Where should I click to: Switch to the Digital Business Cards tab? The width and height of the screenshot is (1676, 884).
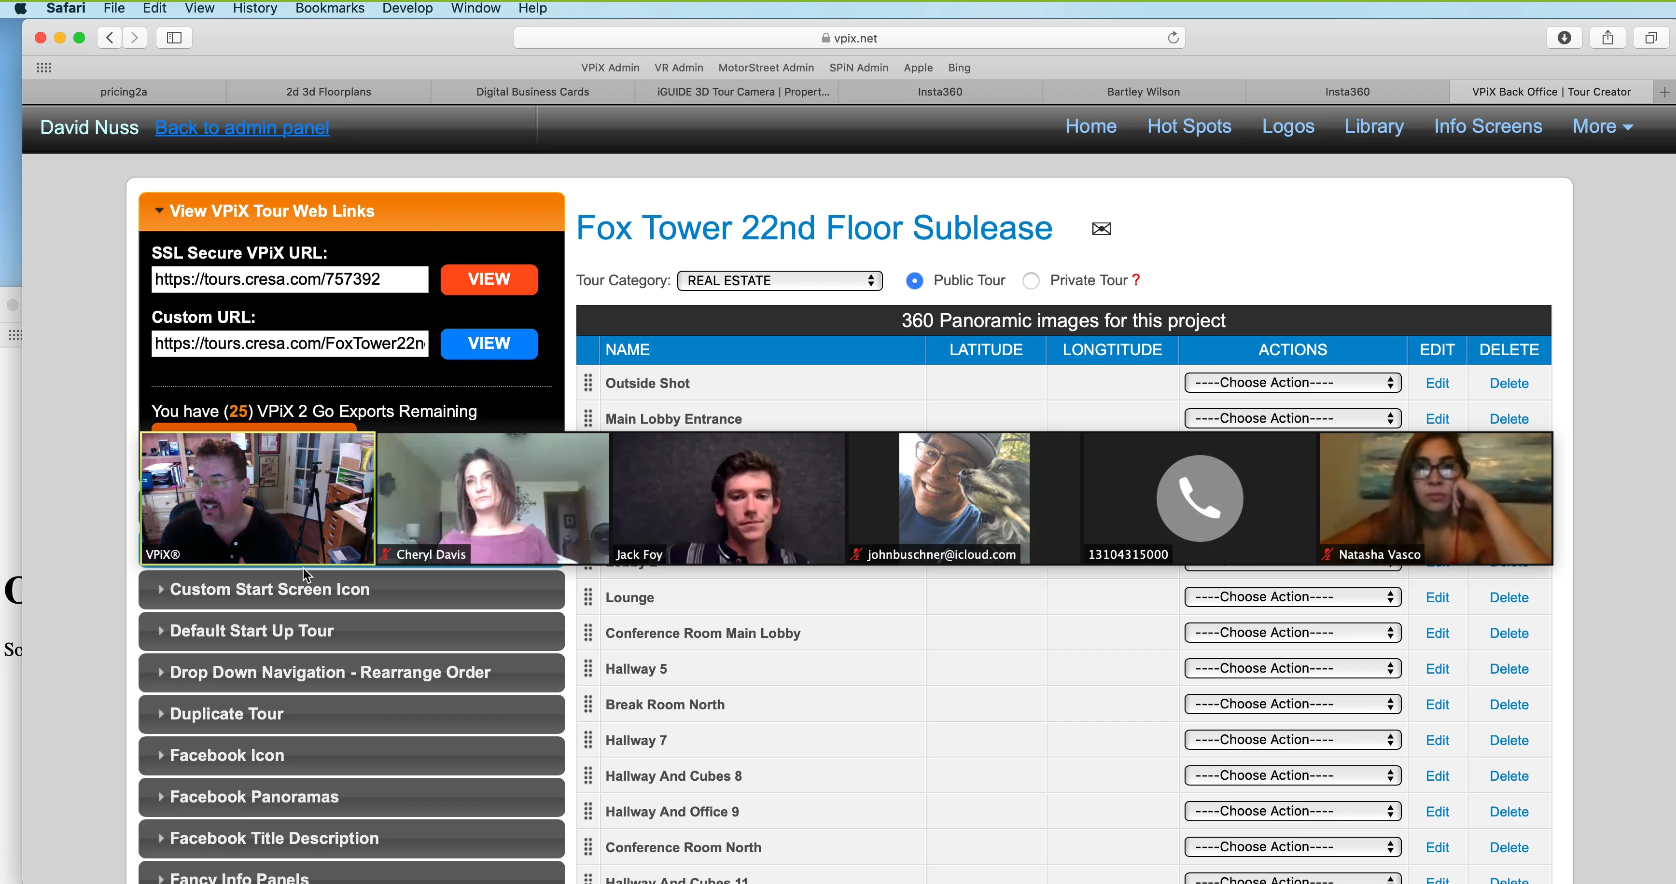pyautogui.click(x=532, y=92)
